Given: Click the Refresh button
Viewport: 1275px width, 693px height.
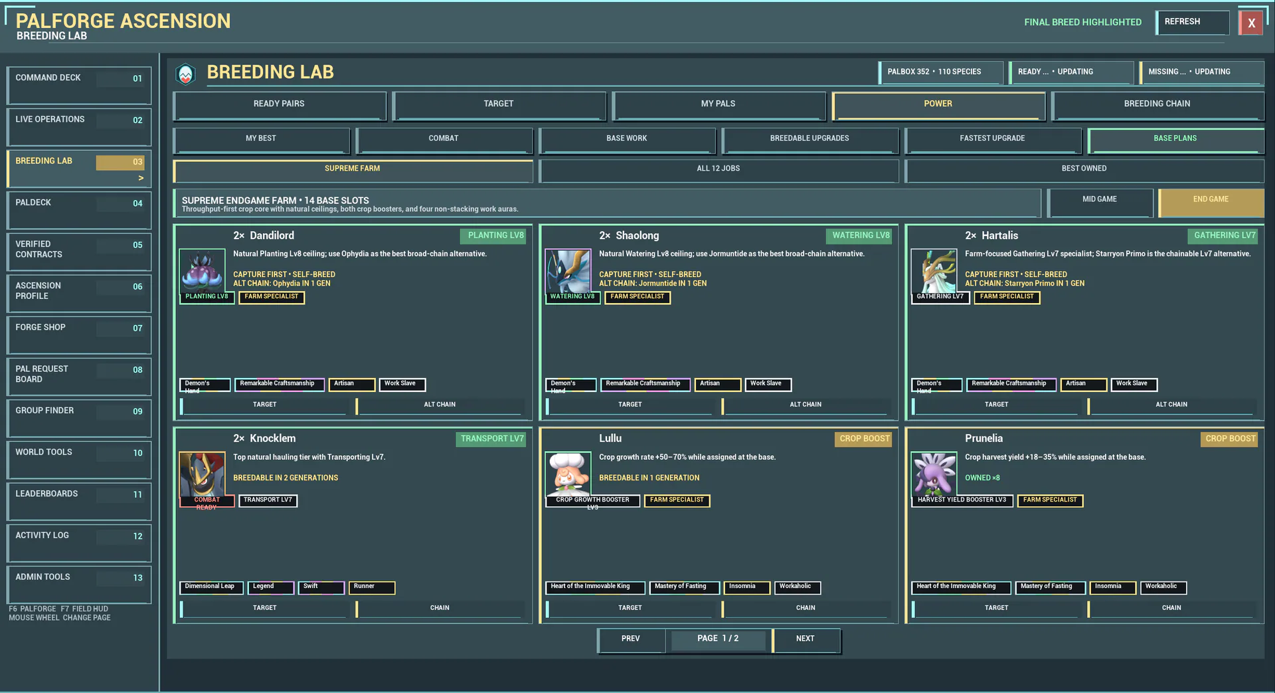Looking at the screenshot, I should pos(1193,23).
